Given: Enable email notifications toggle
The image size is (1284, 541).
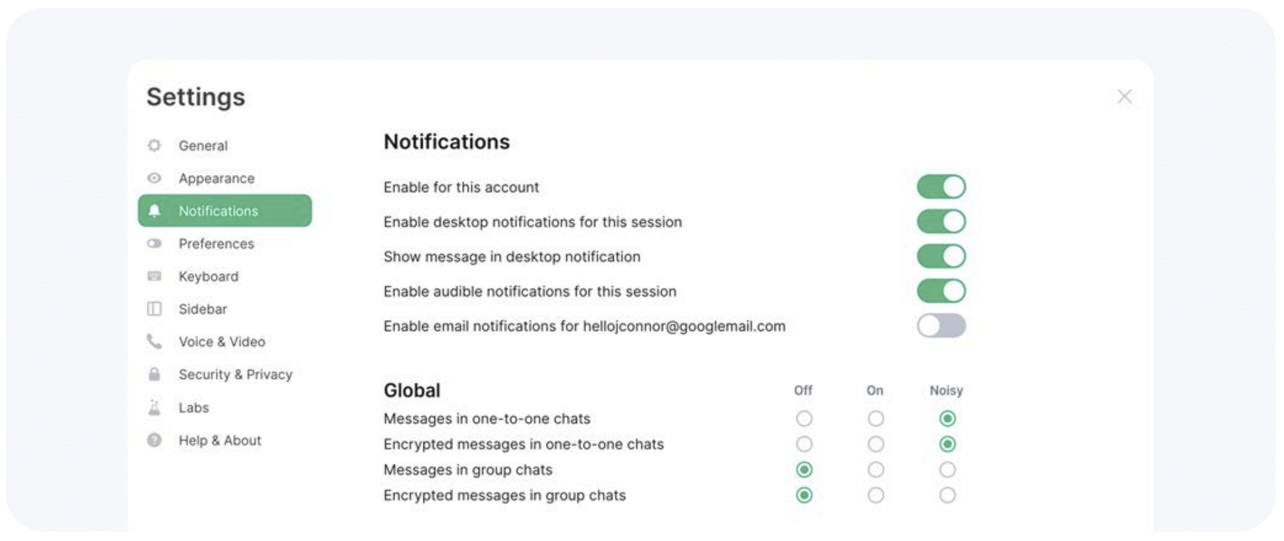Looking at the screenshot, I should point(941,326).
